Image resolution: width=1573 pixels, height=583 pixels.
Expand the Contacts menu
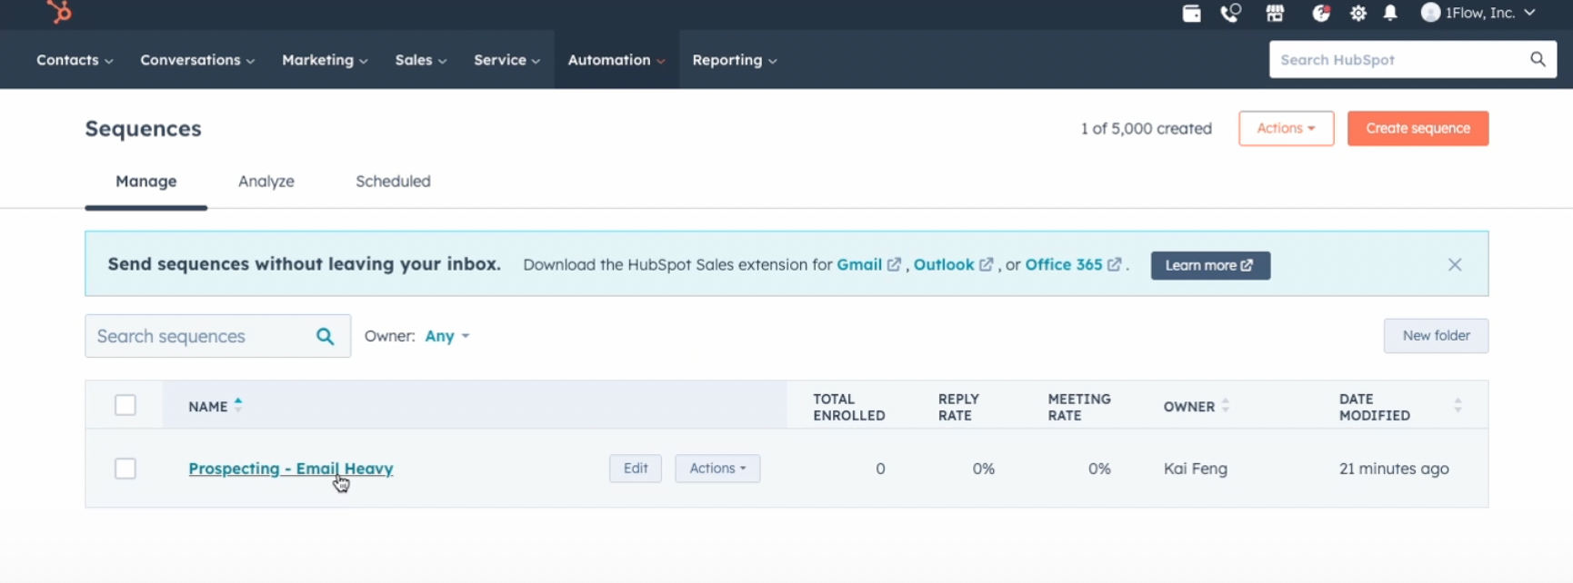coord(75,60)
